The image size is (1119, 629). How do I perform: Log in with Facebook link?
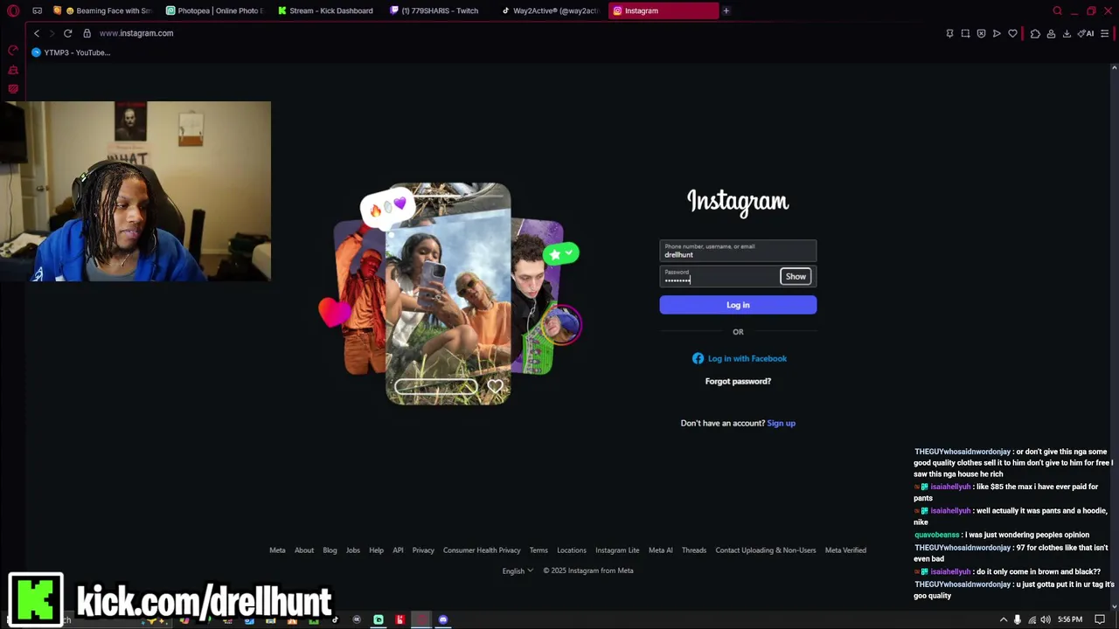click(740, 358)
